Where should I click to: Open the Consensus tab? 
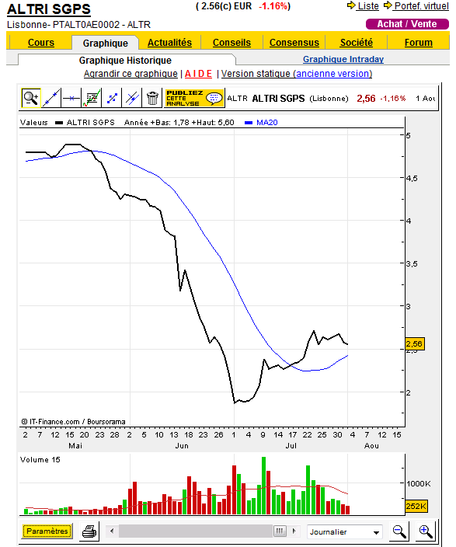294,43
